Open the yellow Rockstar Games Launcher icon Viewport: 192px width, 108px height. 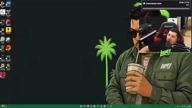(x=8, y=31)
